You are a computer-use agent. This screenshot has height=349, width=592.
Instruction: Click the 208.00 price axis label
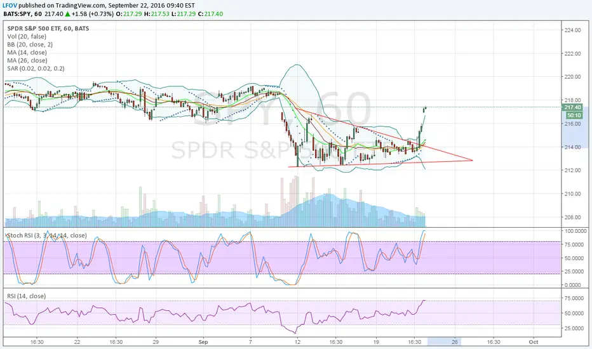pos(572,217)
